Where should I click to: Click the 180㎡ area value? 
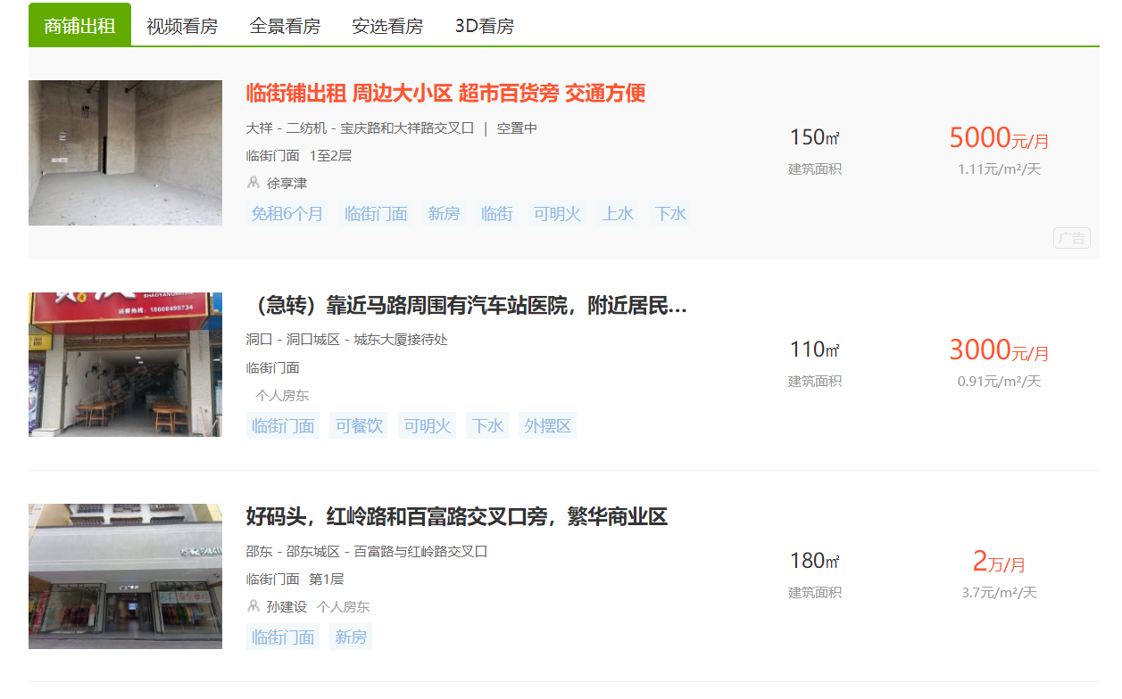pos(815,561)
